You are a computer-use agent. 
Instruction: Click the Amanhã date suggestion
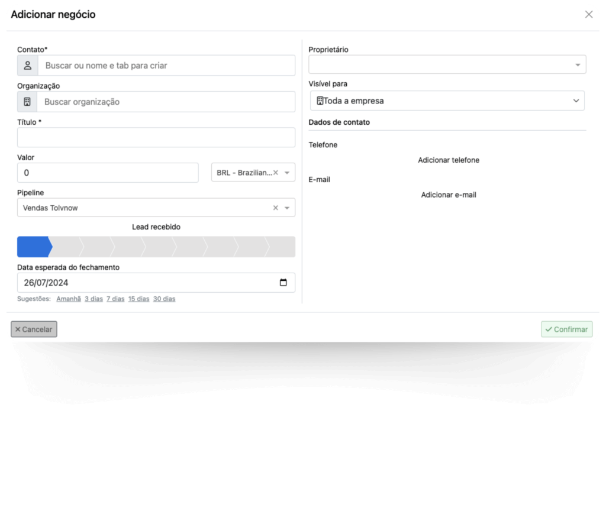point(69,299)
